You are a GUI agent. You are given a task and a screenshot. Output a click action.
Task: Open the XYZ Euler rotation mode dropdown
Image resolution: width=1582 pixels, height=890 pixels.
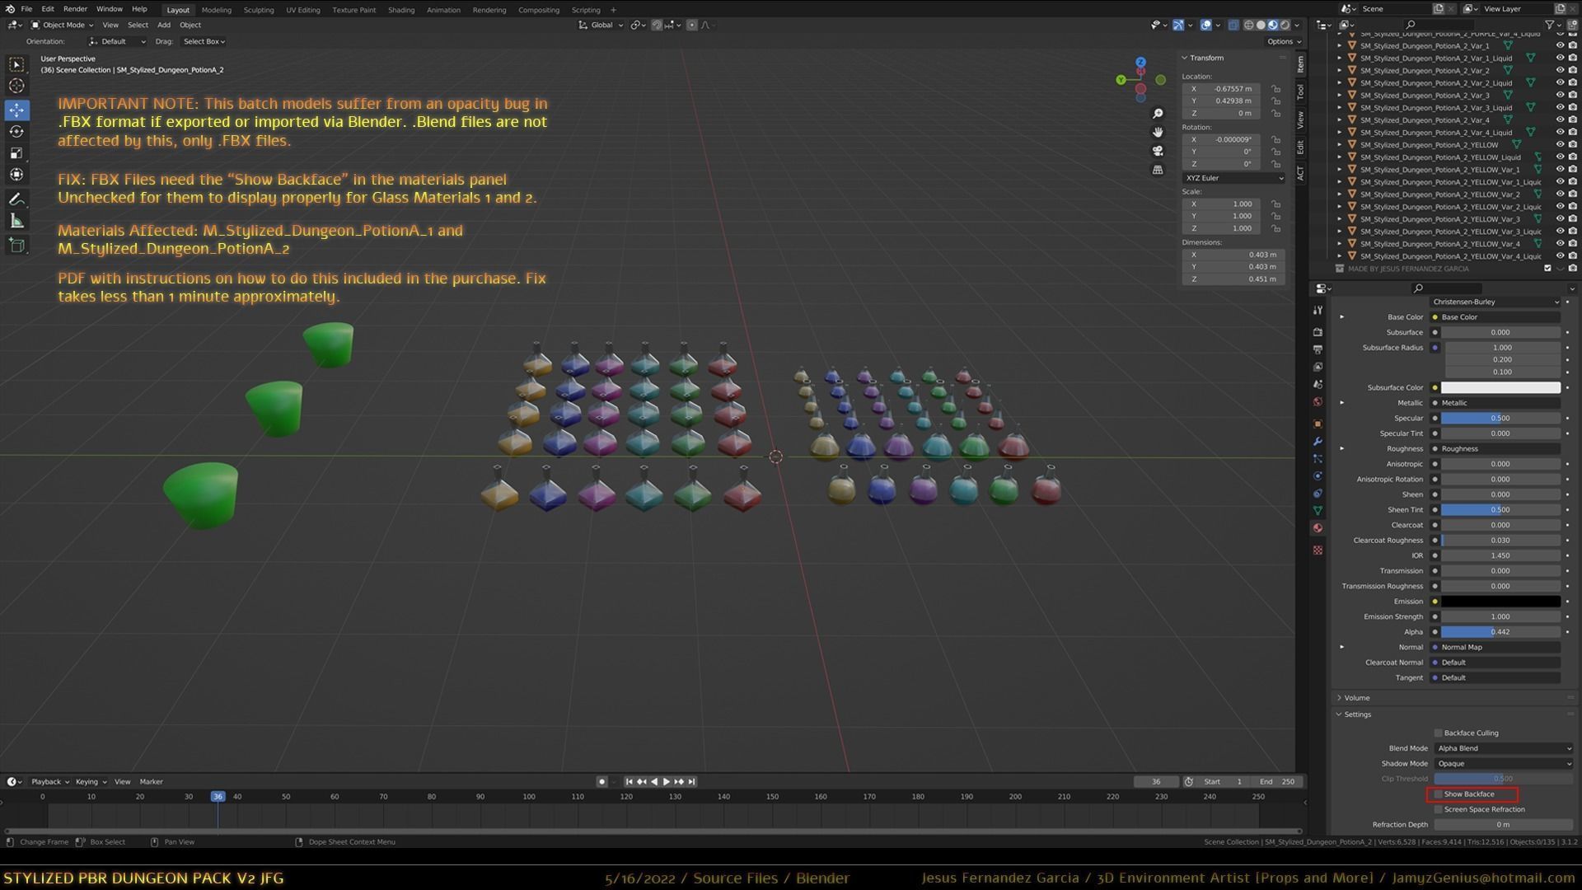tap(1233, 178)
